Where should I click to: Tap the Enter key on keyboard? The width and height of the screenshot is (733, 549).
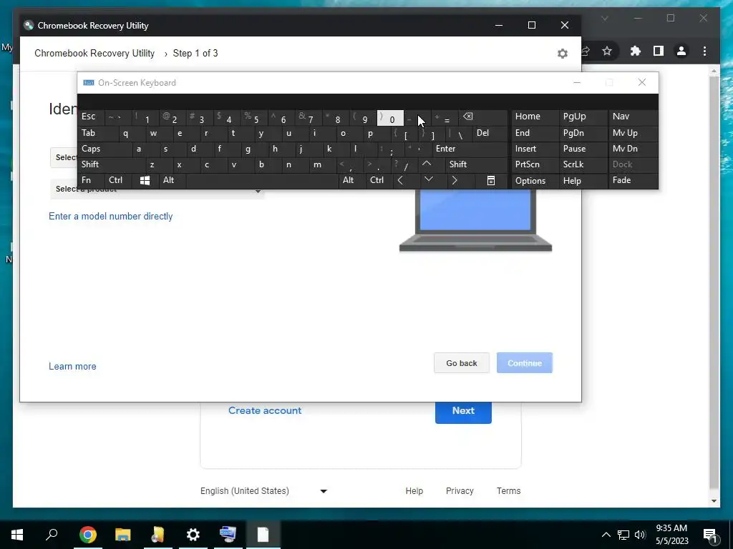click(x=470, y=149)
